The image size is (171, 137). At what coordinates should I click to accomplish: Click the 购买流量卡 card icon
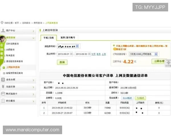click(3, 94)
